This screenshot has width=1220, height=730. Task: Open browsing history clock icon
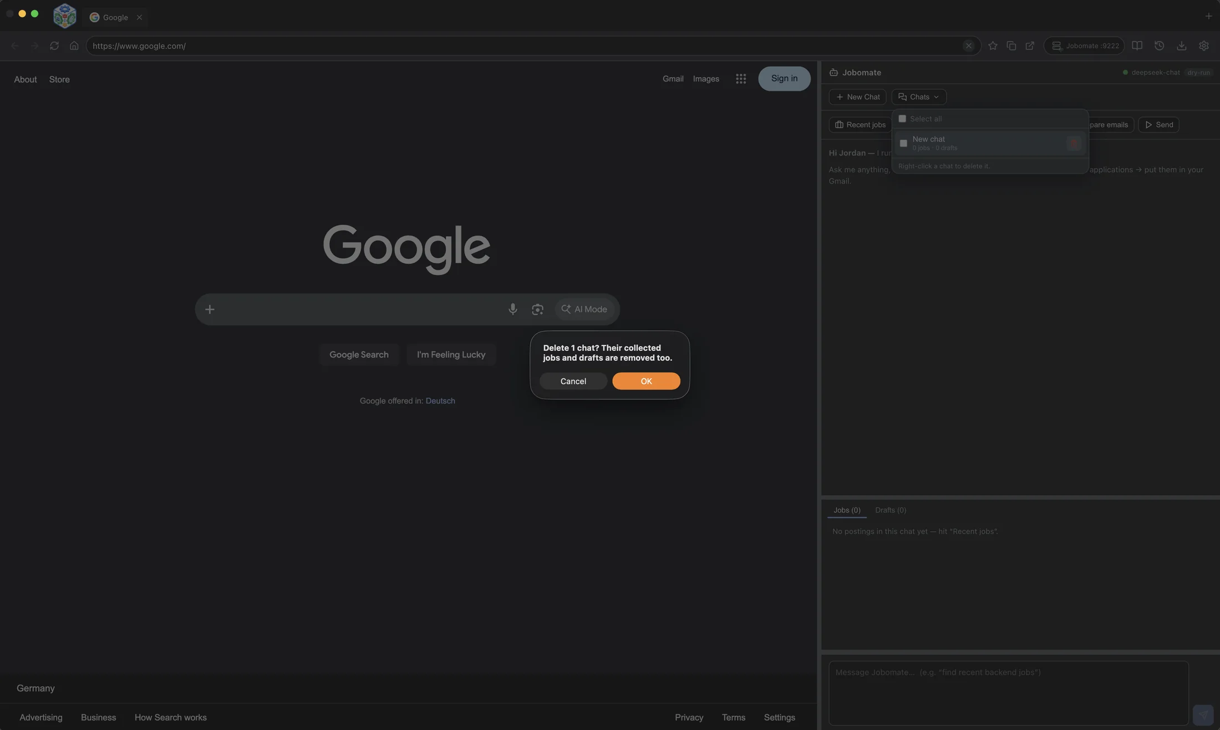click(1159, 46)
